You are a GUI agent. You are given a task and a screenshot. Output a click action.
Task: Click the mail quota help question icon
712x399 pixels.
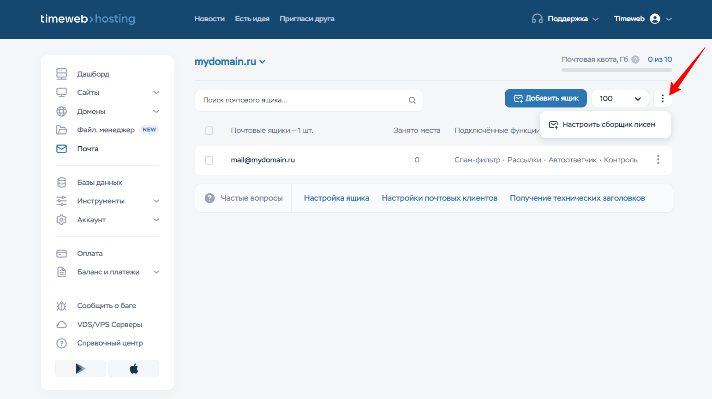635,60
